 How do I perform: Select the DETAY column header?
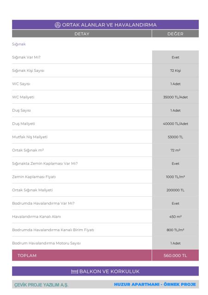[x=82, y=34]
